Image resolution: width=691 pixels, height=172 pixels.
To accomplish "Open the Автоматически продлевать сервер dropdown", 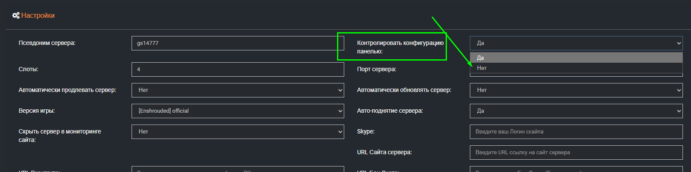I will pyautogui.click(x=237, y=90).
